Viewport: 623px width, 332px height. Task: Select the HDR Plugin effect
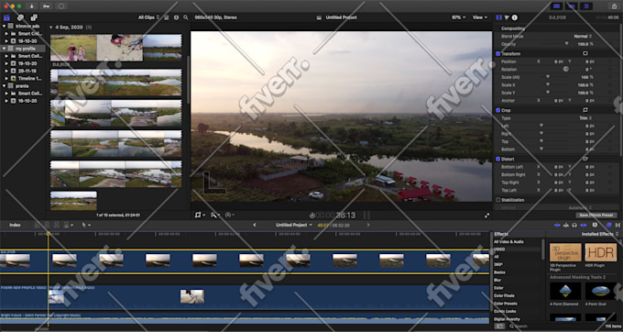pyautogui.click(x=601, y=252)
